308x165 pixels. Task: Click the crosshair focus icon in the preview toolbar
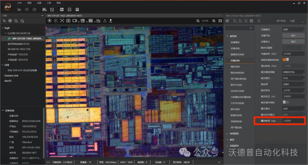pos(62,21)
